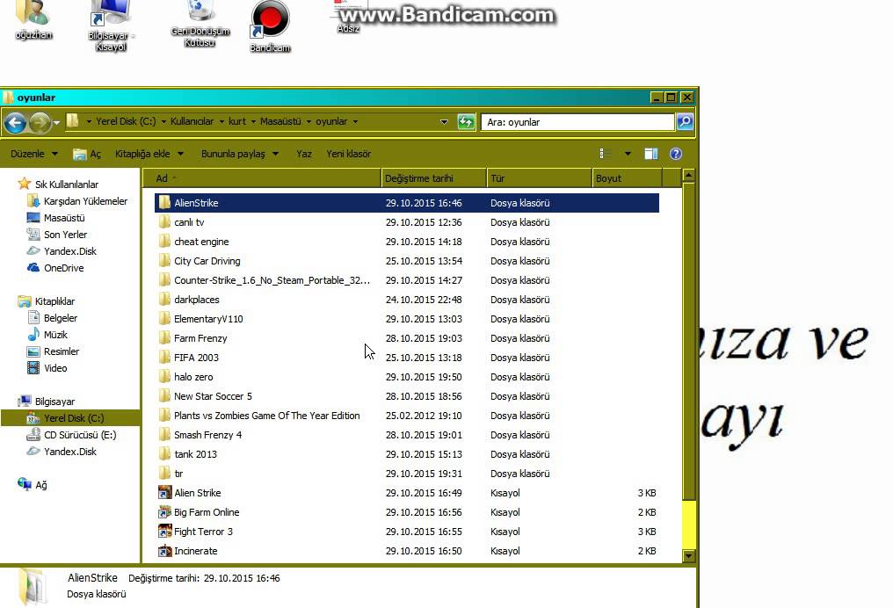This screenshot has height=608, width=893.
Task: Refresh the oyunlar folder view
Action: tap(466, 122)
